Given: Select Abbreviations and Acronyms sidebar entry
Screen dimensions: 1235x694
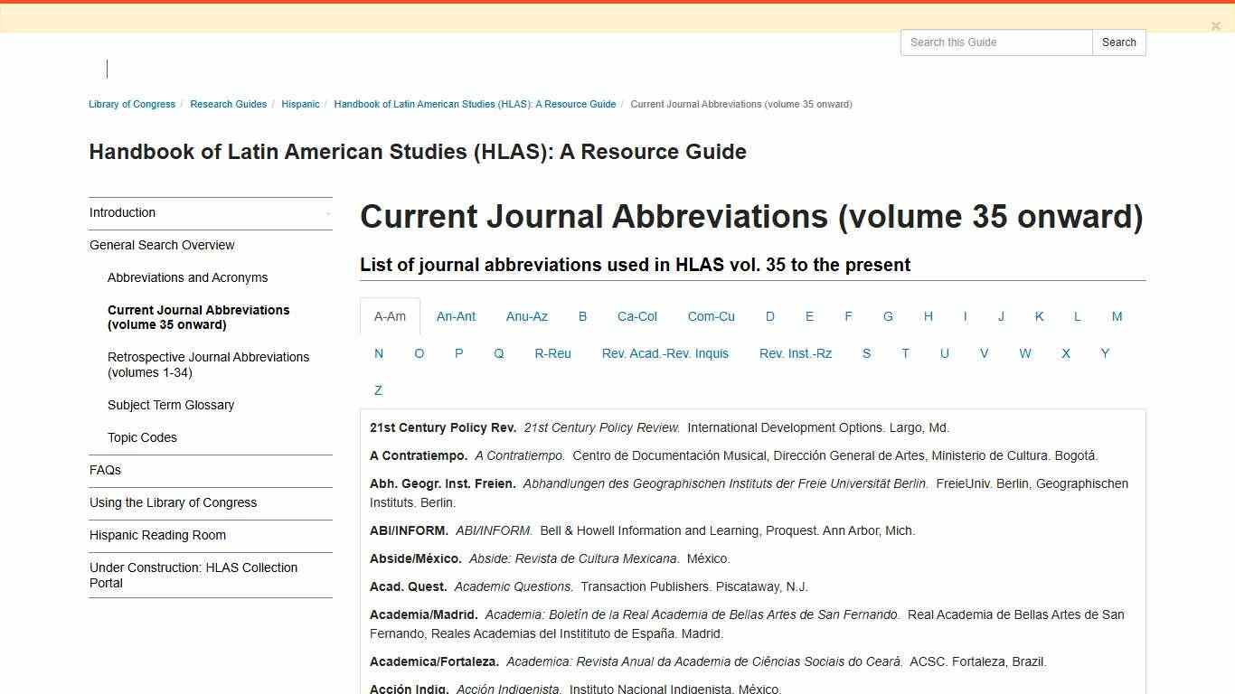Looking at the screenshot, I should 187,277.
